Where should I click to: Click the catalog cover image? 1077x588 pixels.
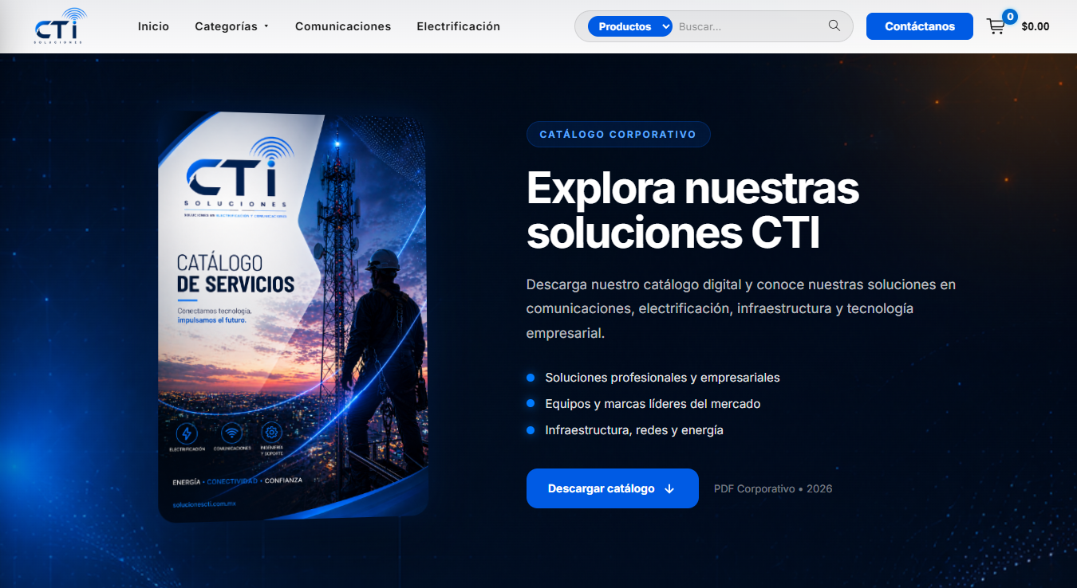click(x=294, y=317)
